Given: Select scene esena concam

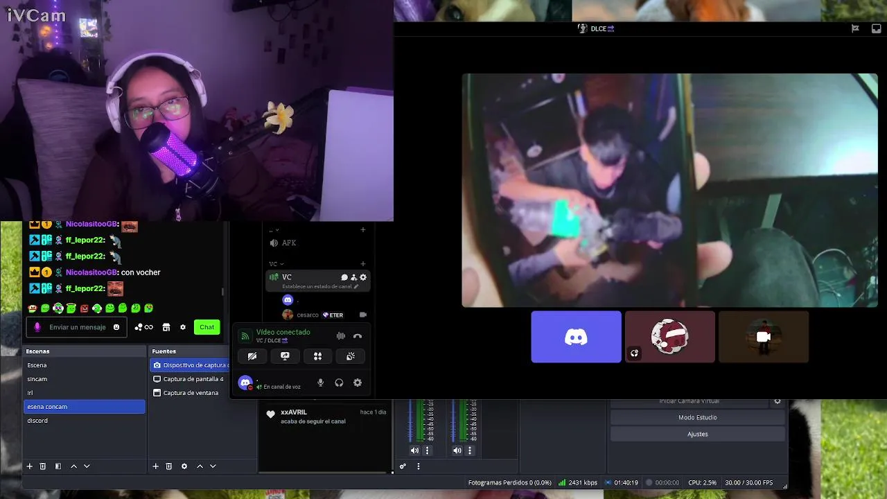Looking at the screenshot, I should [84, 407].
